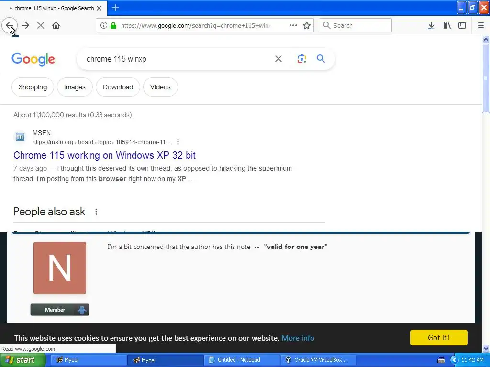Clear the Google search query

[x=278, y=59]
